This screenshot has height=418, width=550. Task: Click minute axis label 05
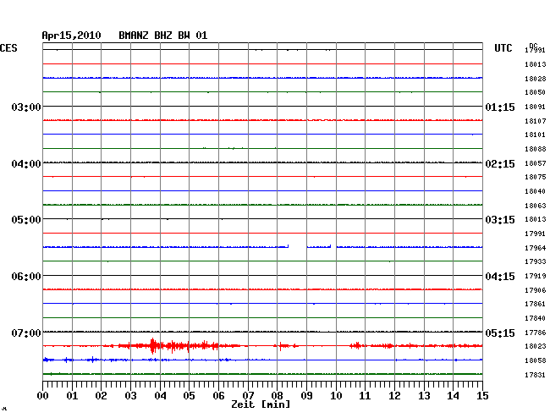pos(189,395)
